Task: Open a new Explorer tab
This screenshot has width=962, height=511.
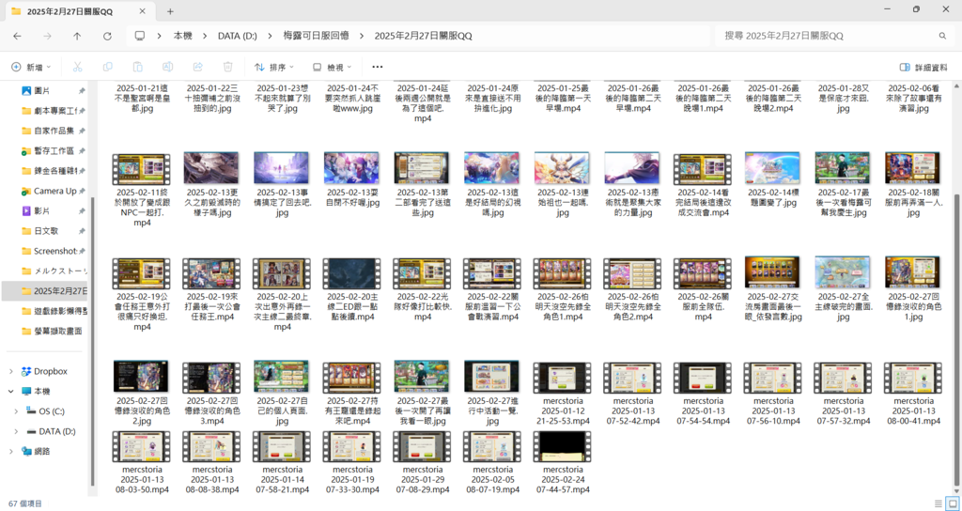Action: coord(171,11)
